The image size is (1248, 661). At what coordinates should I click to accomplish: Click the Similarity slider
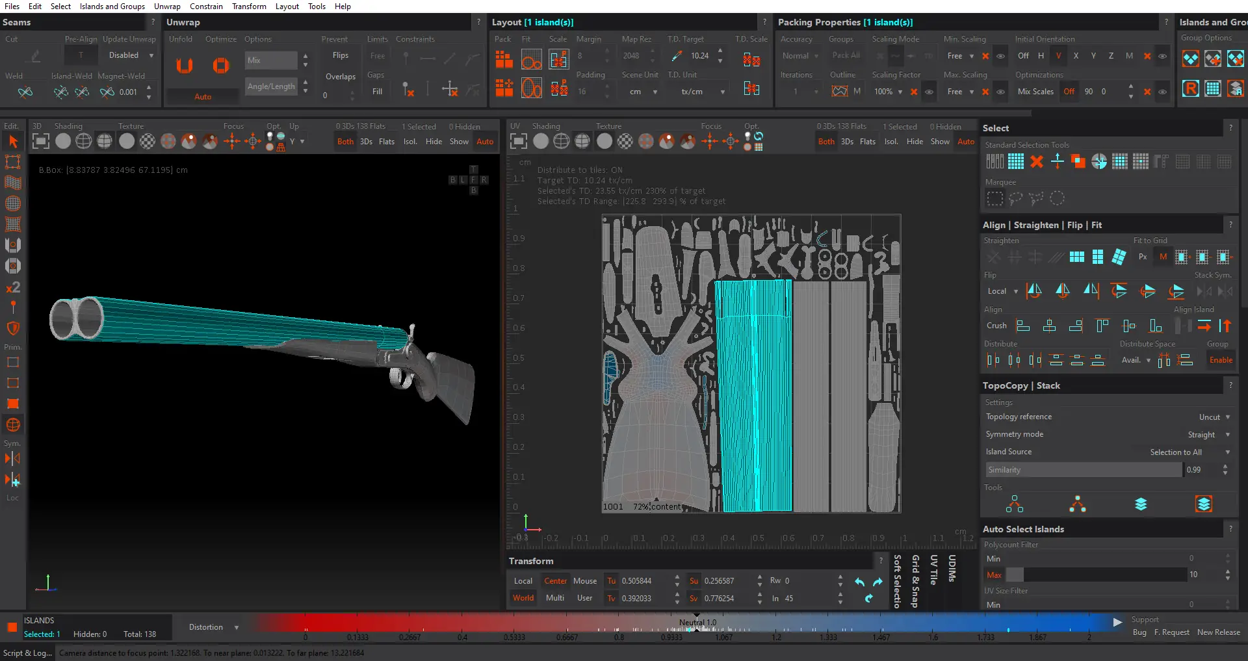click(1082, 470)
